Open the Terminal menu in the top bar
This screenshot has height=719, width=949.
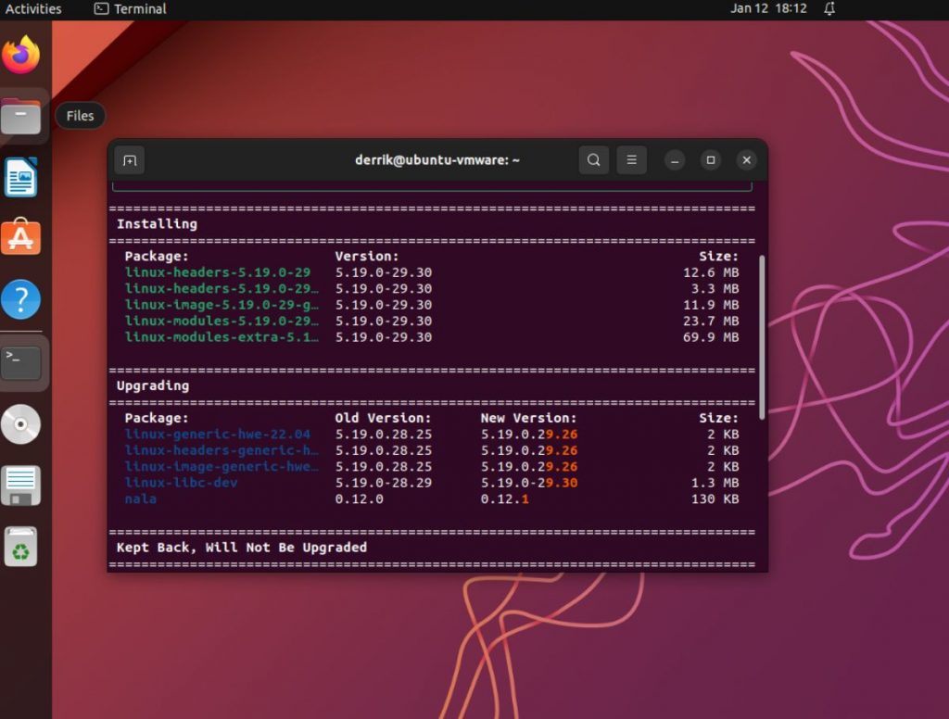tap(131, 8)
